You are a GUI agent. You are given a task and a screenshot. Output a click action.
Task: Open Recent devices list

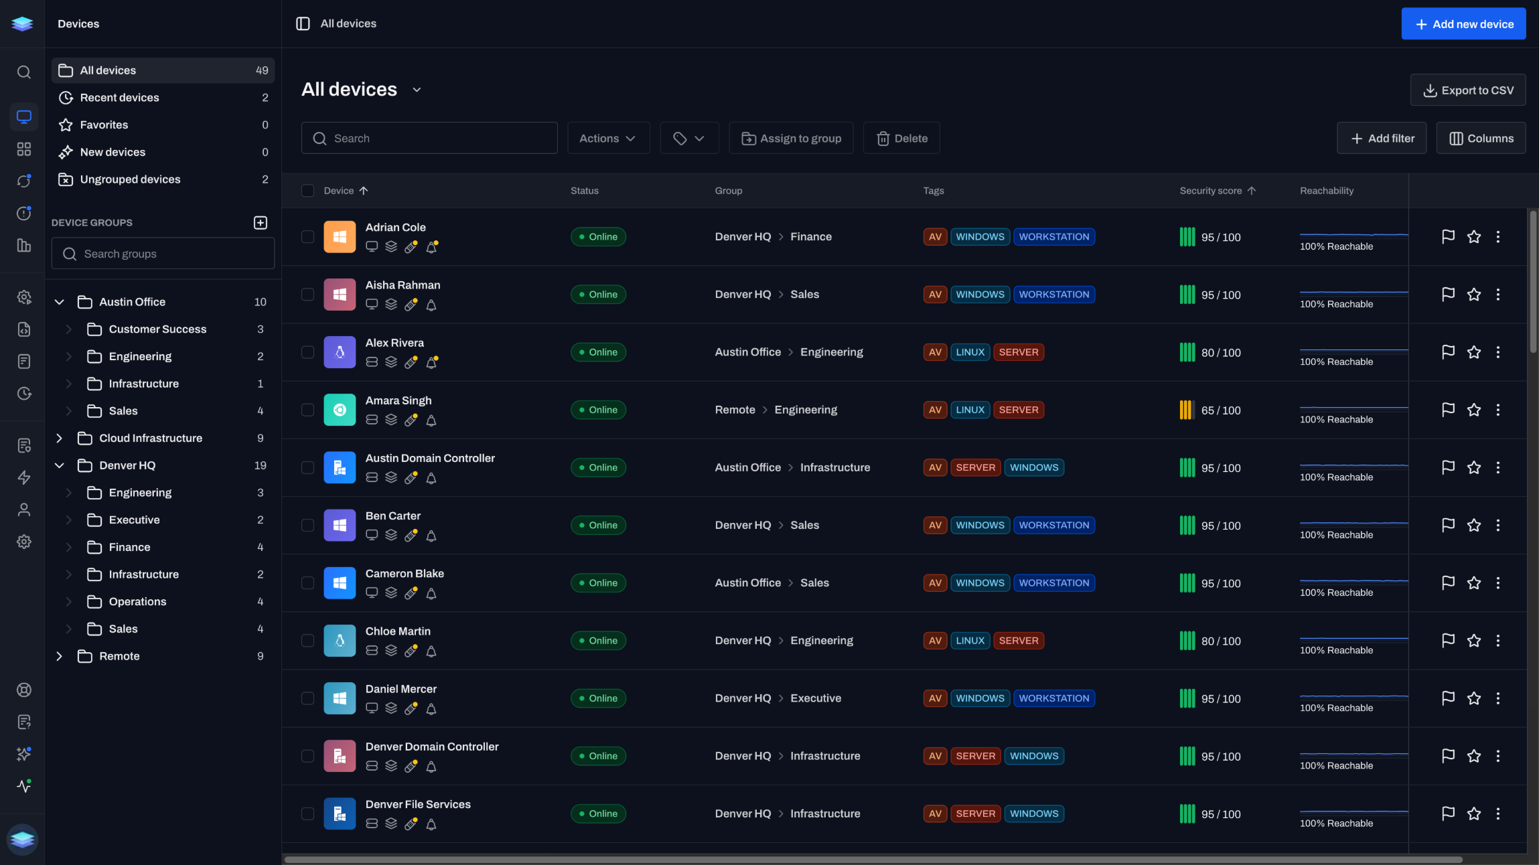(x=163, y=98)
